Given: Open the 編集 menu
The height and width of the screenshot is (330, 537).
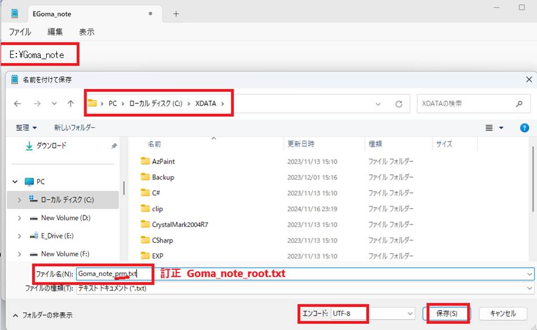Looking at the screenshot, I should tap(55, 32).
